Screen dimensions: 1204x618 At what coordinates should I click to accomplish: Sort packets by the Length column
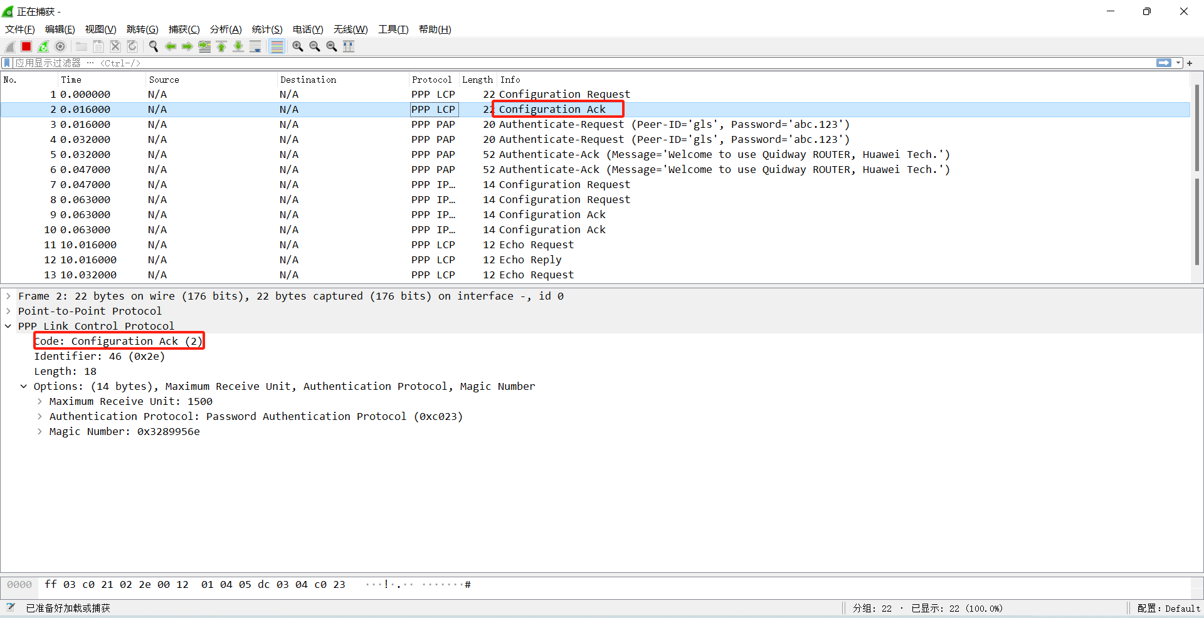[x=478, y=80]
